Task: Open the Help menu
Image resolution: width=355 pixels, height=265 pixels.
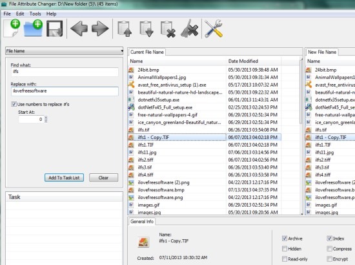Action: [x=52, y=14]
